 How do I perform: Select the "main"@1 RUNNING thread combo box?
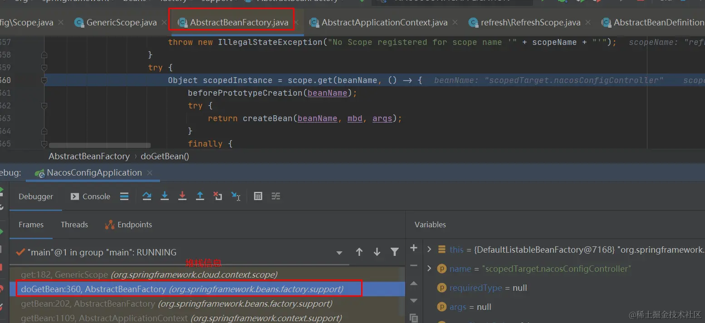179,252
